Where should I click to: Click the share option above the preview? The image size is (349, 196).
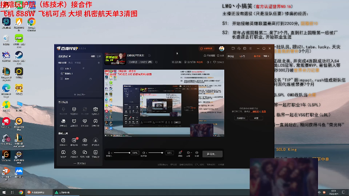(x=220, y=56)
